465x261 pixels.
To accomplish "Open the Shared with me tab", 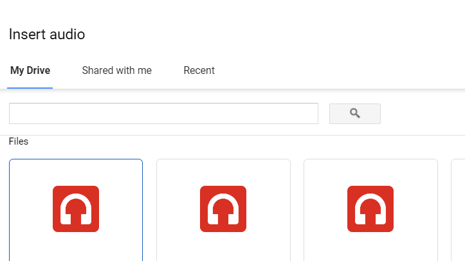I will pos(116,71).
